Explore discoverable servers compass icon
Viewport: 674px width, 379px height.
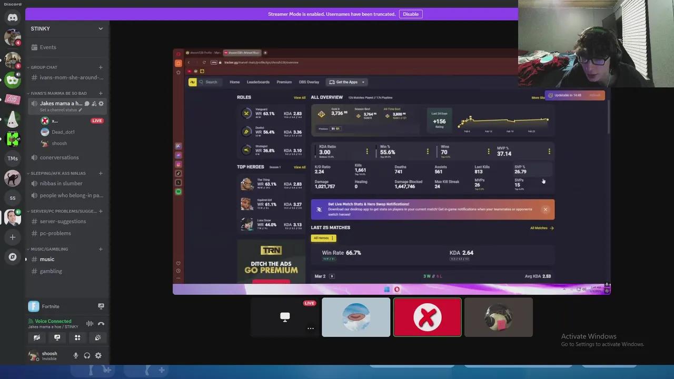pos(13,257)
